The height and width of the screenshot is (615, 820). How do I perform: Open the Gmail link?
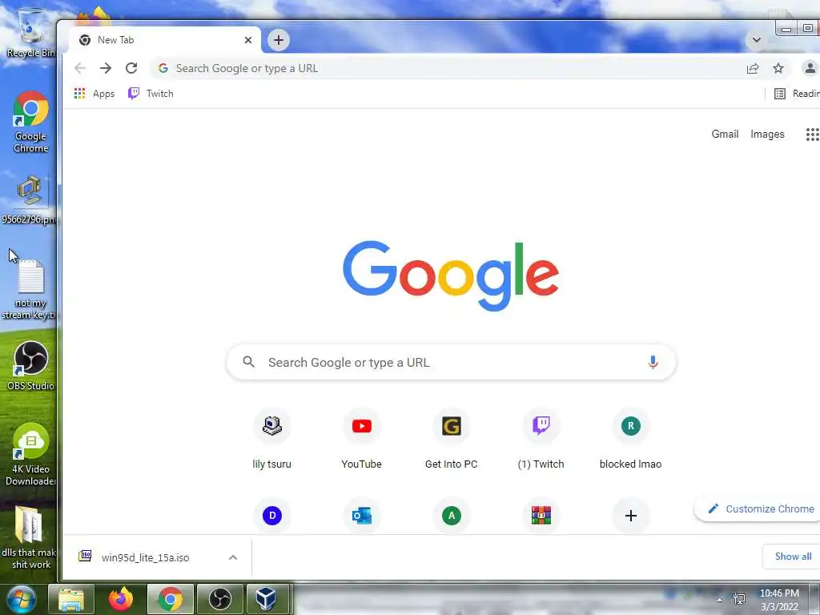tap(725, 134)
